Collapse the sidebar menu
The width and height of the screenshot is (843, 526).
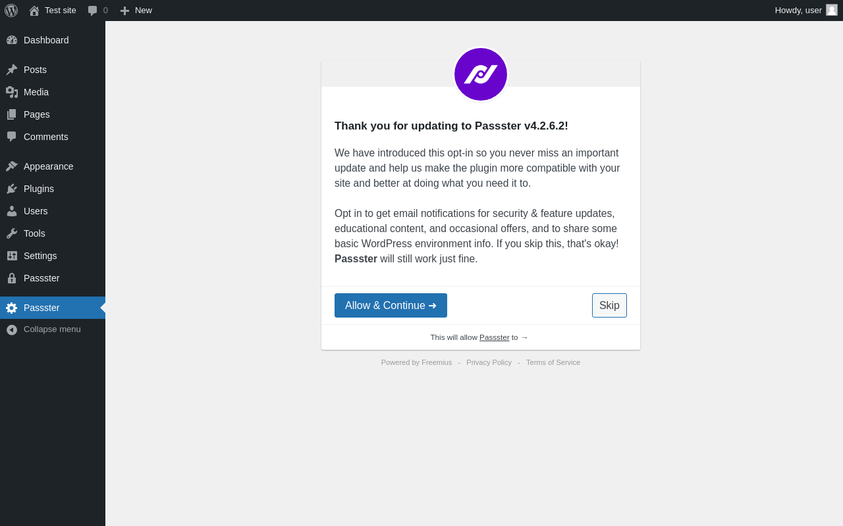[x=53, y=329]
